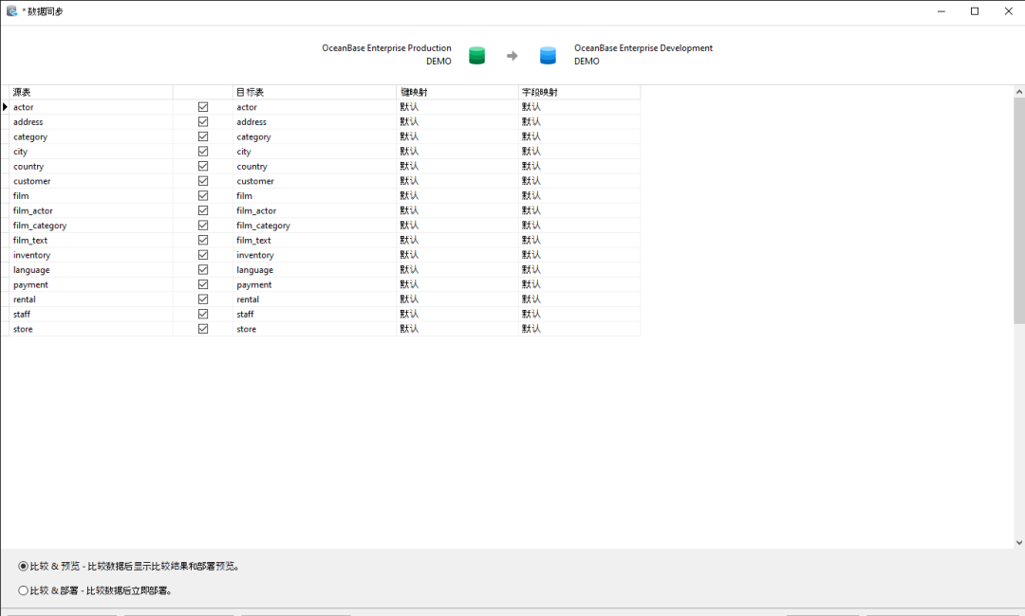Toggle the category row checkbox
This screenshot has width=1025, height=616.
point(203,136)
